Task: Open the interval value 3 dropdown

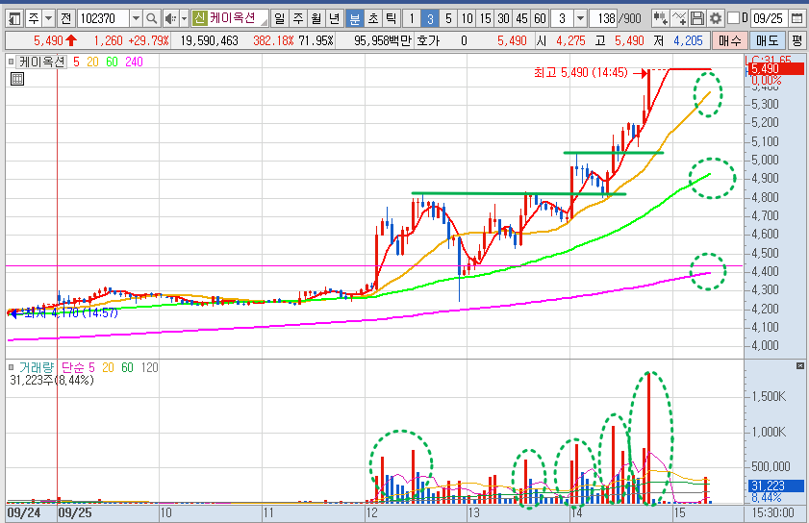Action: pos(580,19)
